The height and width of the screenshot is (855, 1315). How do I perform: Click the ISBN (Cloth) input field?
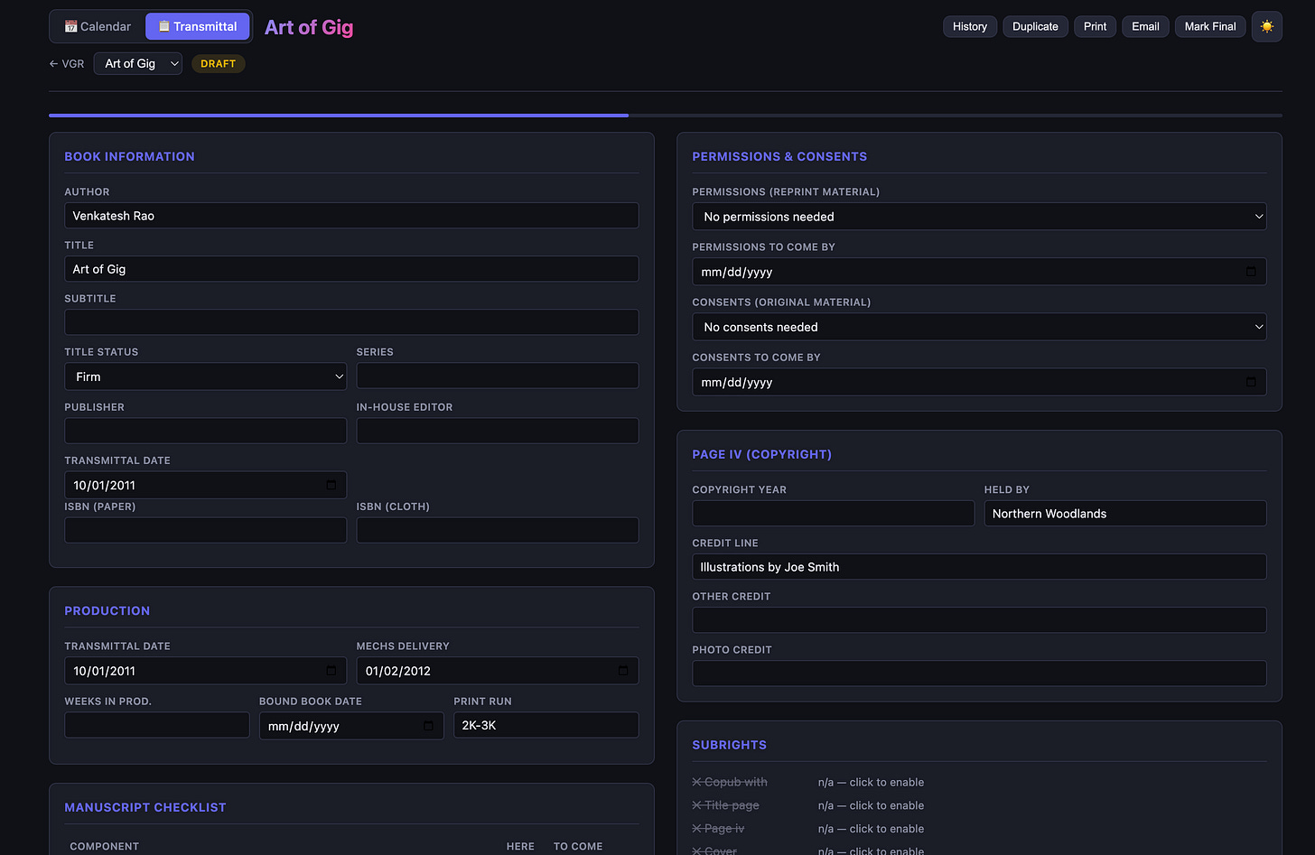tap(498, 530)
